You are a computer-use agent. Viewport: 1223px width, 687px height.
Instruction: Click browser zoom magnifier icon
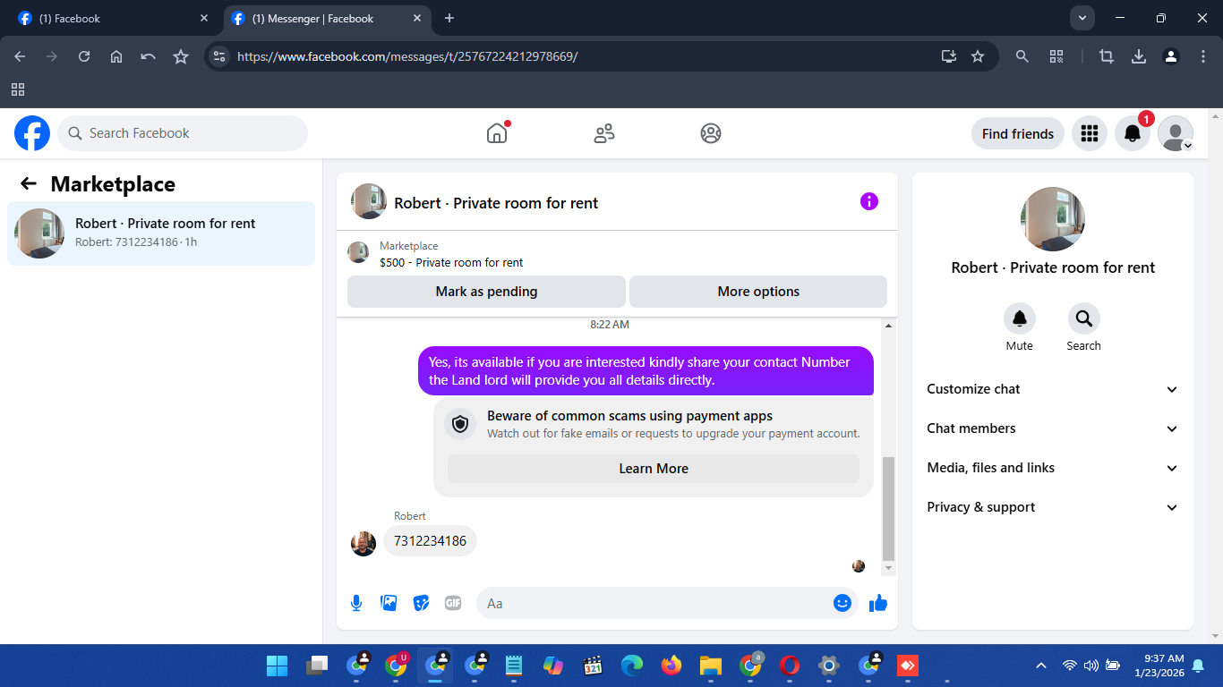click(x=1022, y=56)
